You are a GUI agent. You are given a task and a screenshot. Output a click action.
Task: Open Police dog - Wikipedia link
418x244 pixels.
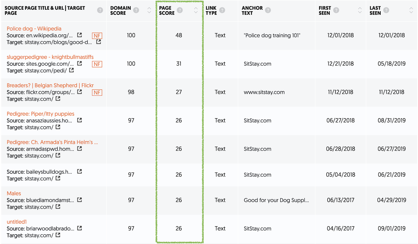point(34,29)
